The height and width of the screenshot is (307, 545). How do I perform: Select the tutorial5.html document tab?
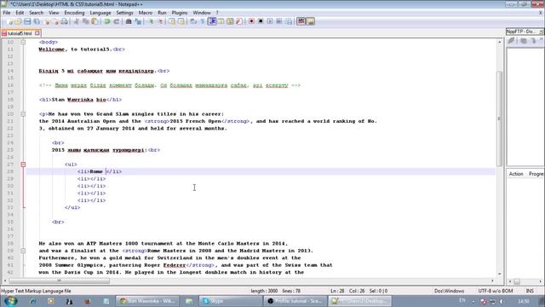point(20,33)
